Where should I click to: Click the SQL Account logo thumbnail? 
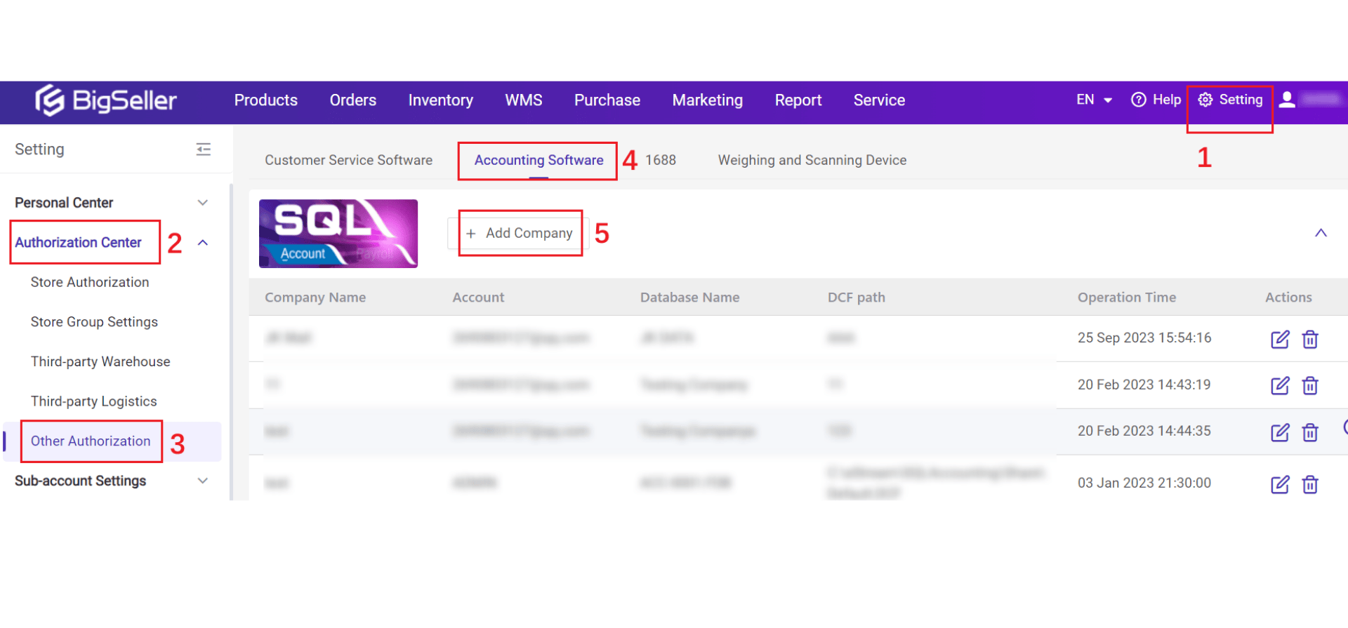pyautogui.click(x=338, y=234)
